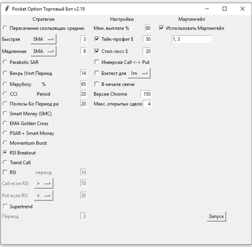Click the Медленная period field with 8

84,51
